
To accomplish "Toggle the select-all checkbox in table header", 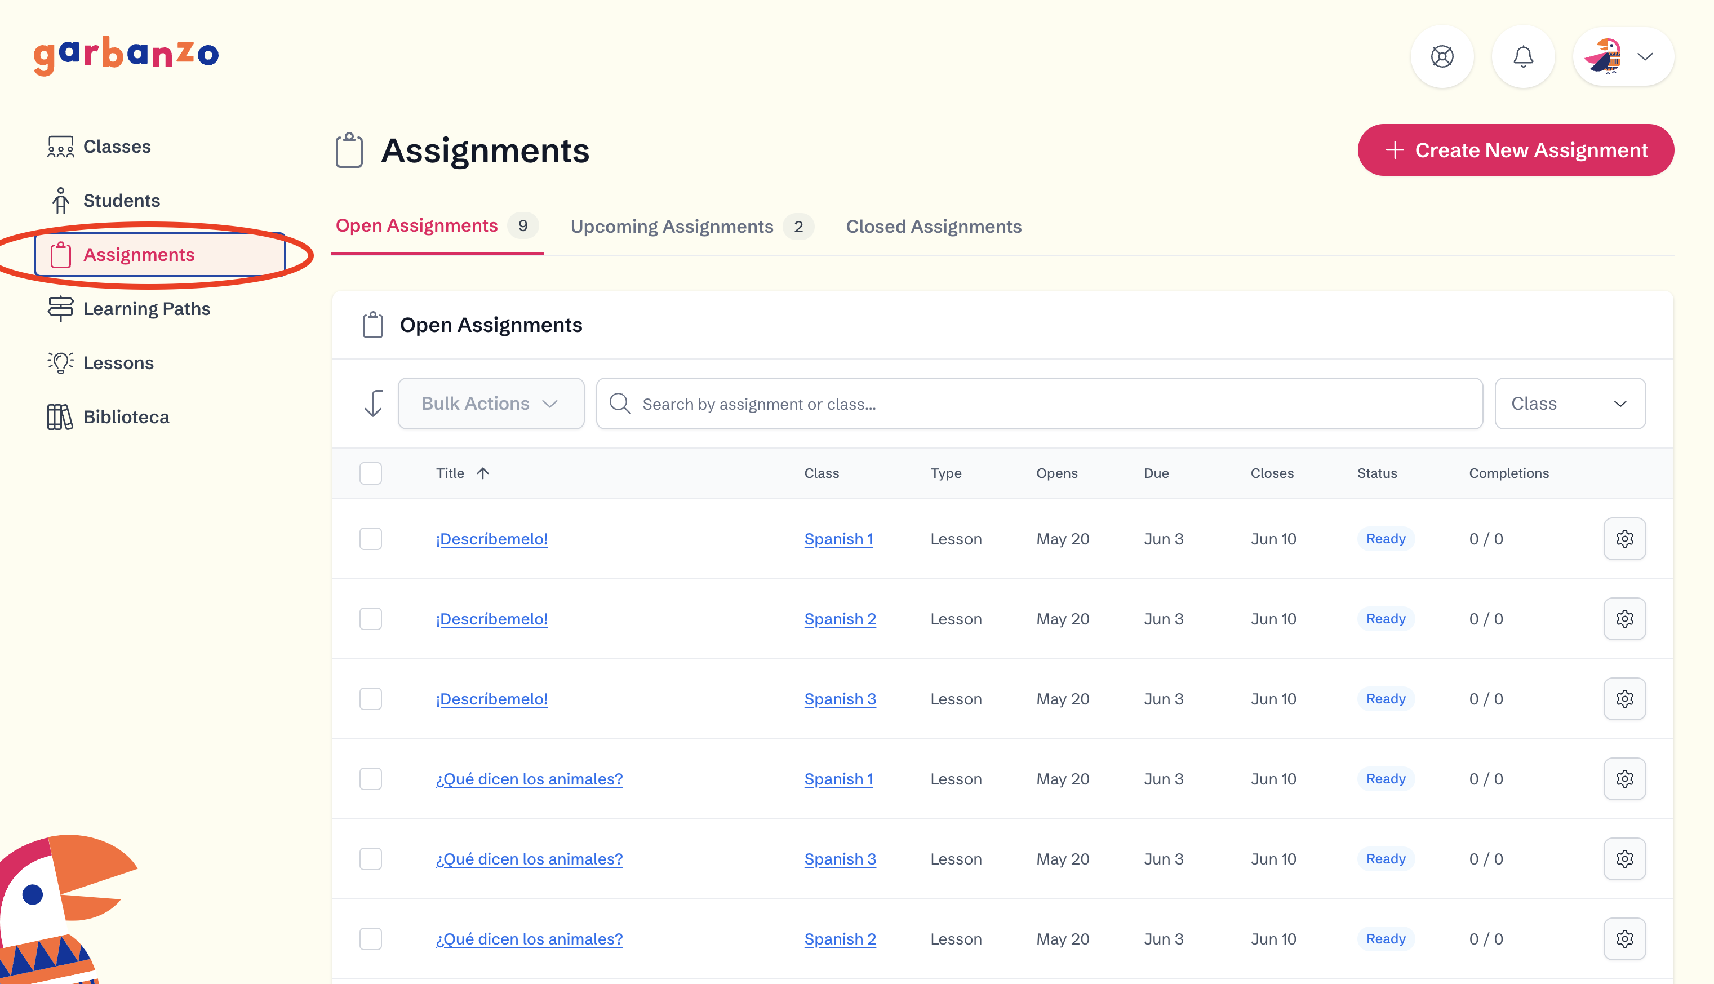I will [x=370, y=473].
